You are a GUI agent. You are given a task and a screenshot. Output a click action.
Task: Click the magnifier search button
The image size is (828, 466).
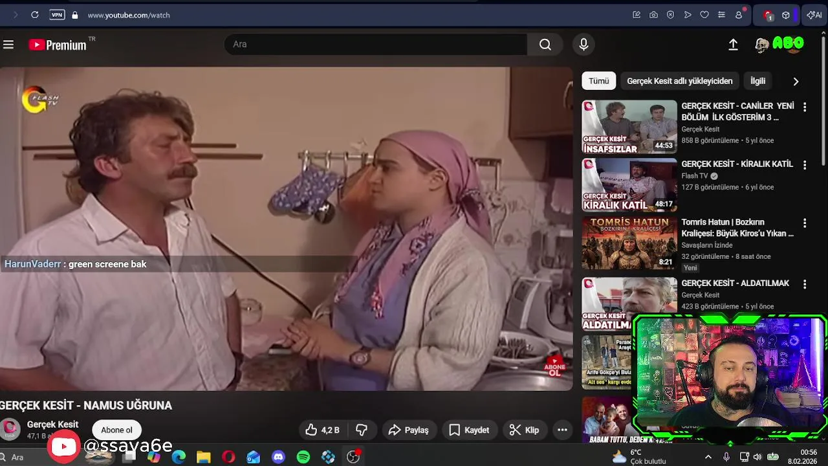(x=545, y=44)
